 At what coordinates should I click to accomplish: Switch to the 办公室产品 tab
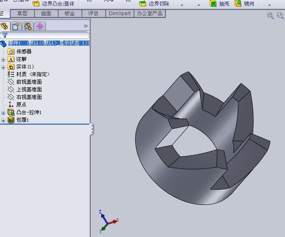click(x=149, y=14)
